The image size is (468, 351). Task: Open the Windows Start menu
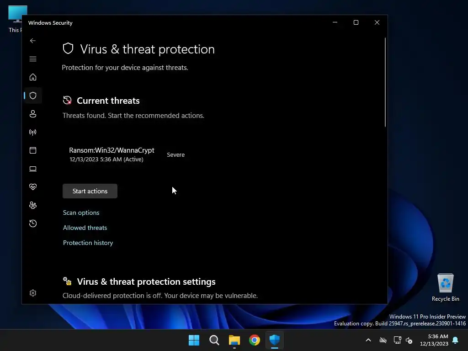(x=194, y=340)
